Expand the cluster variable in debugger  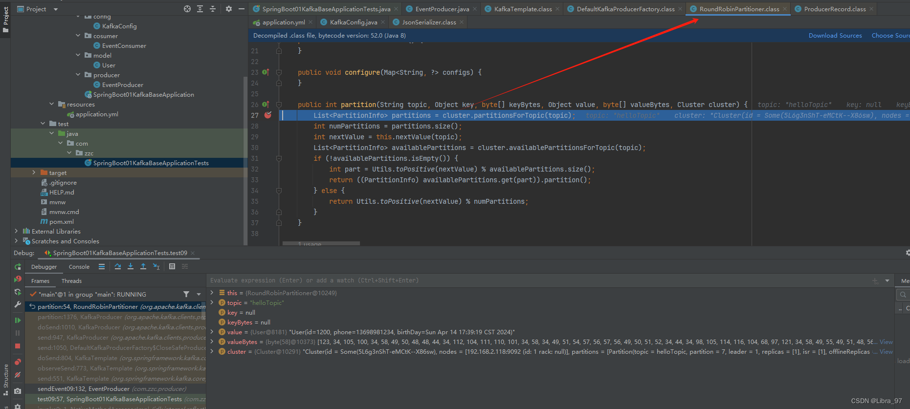coord(212,351)
